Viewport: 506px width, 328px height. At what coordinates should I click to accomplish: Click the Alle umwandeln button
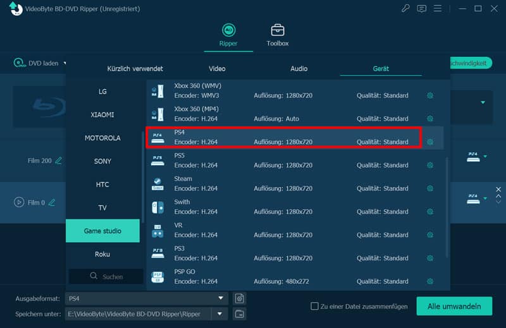tap(454, 306)
